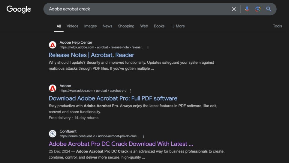Expand the More search filters menu

coord(178,26)
